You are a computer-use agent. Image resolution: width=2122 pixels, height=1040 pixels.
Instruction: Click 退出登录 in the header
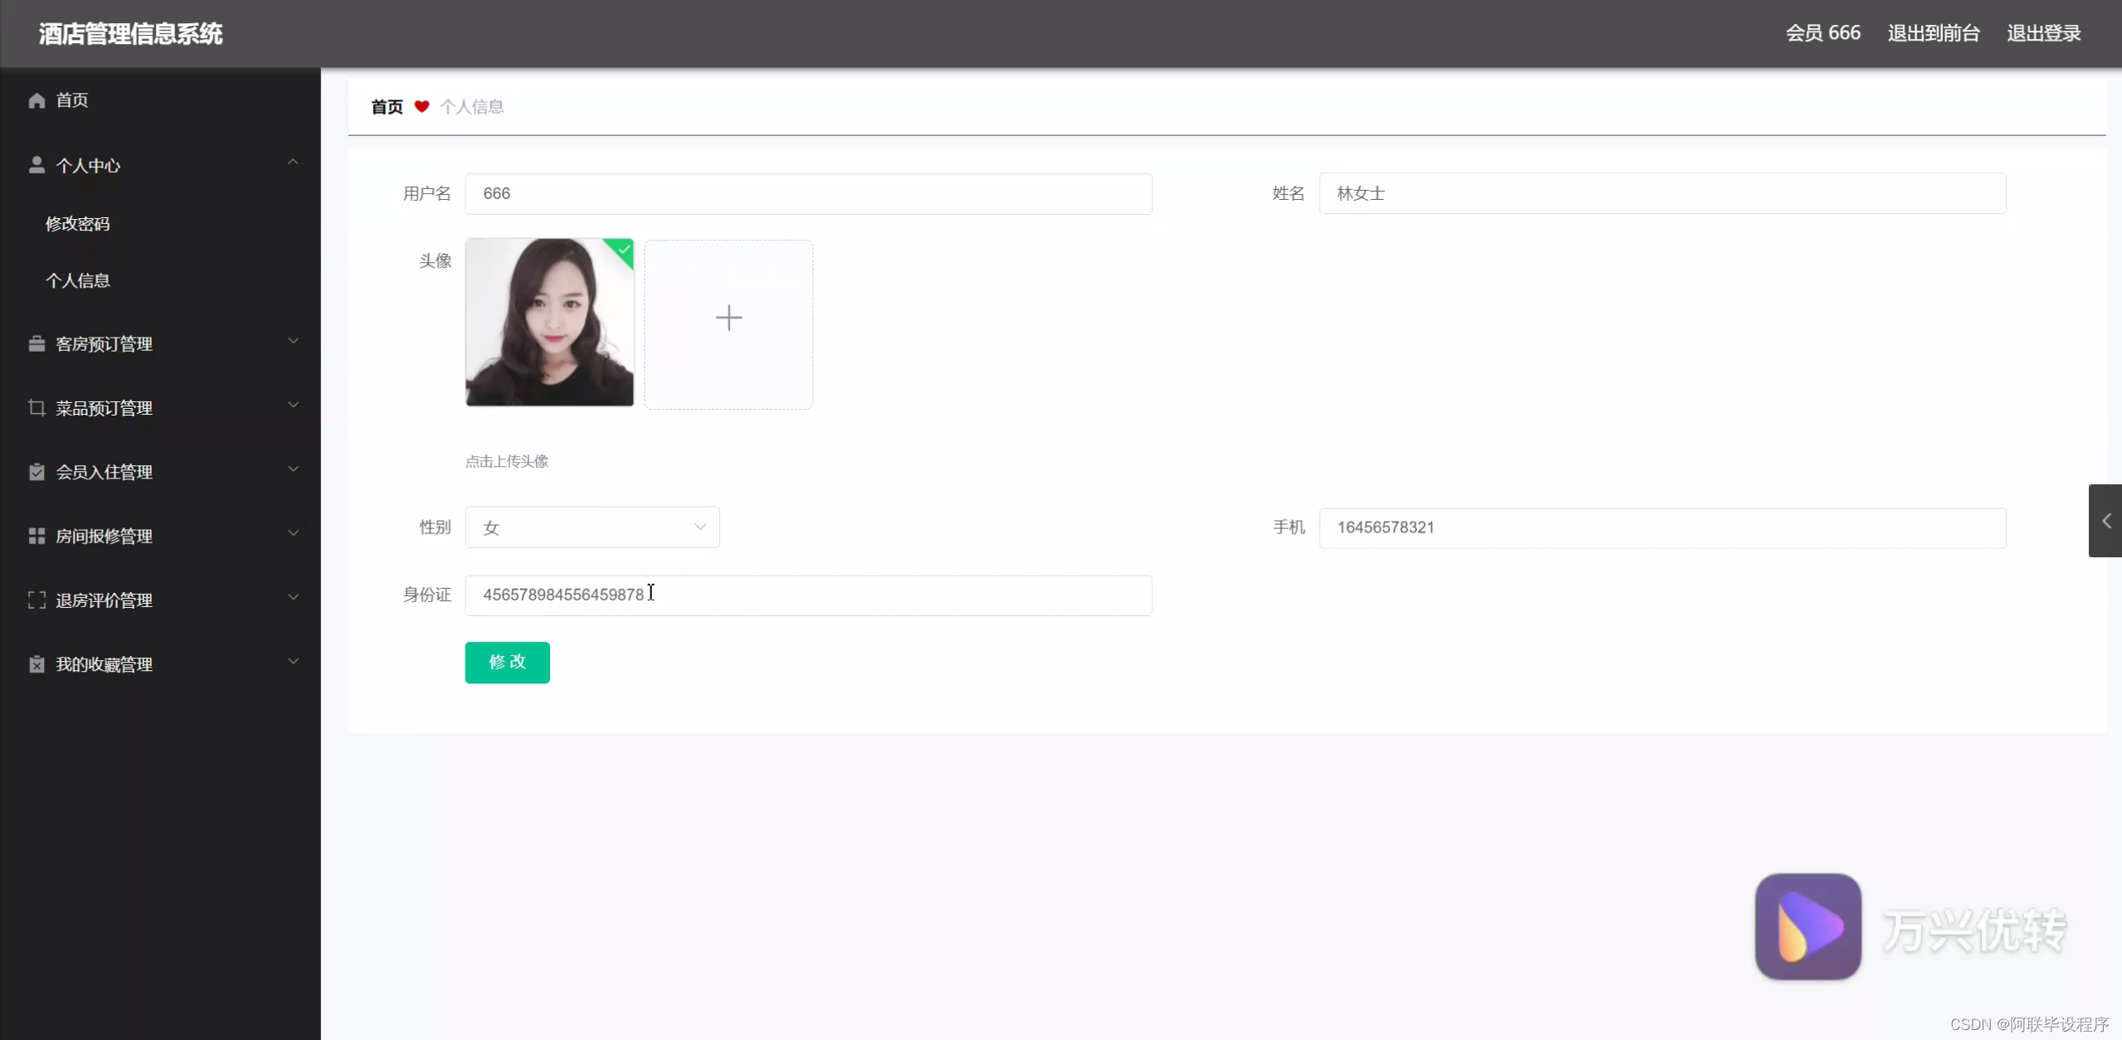point(2043,33)
